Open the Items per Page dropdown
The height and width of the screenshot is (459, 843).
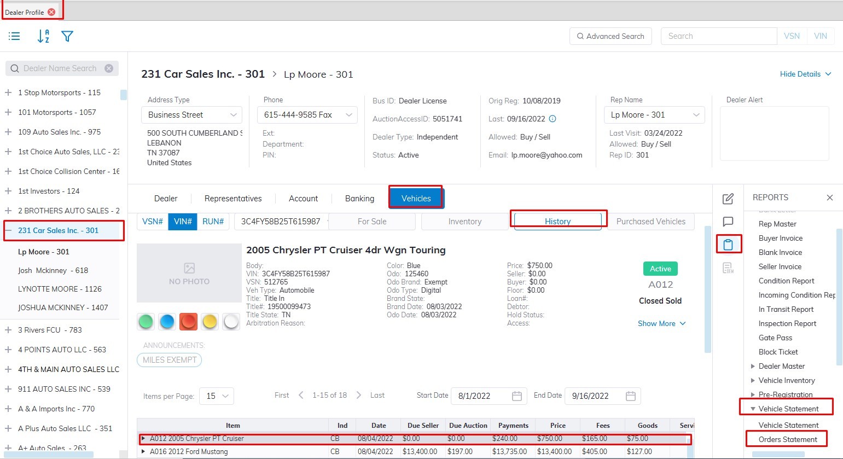click(217, 396)
